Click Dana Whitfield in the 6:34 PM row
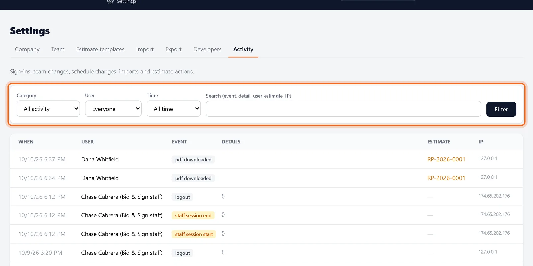 click(100, 178)
